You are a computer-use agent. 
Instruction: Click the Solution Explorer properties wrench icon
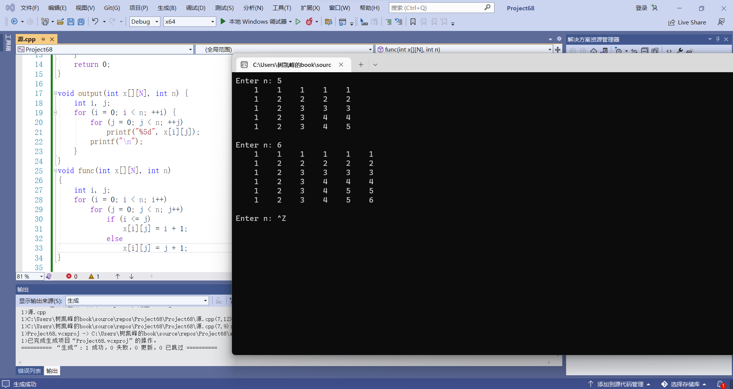[x=680, y=51]
